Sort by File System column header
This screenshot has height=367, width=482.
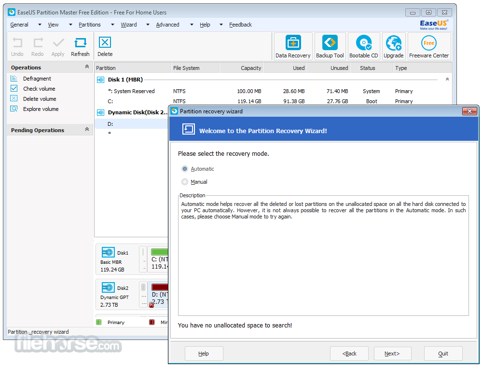(x=195, y=68)
